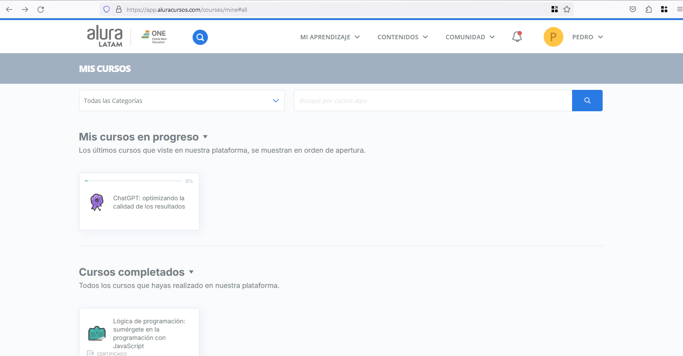Open the browser extensions puzzle icon
Image resolution: width=683 pixels, height=356 pixels.
pos(649,9)
